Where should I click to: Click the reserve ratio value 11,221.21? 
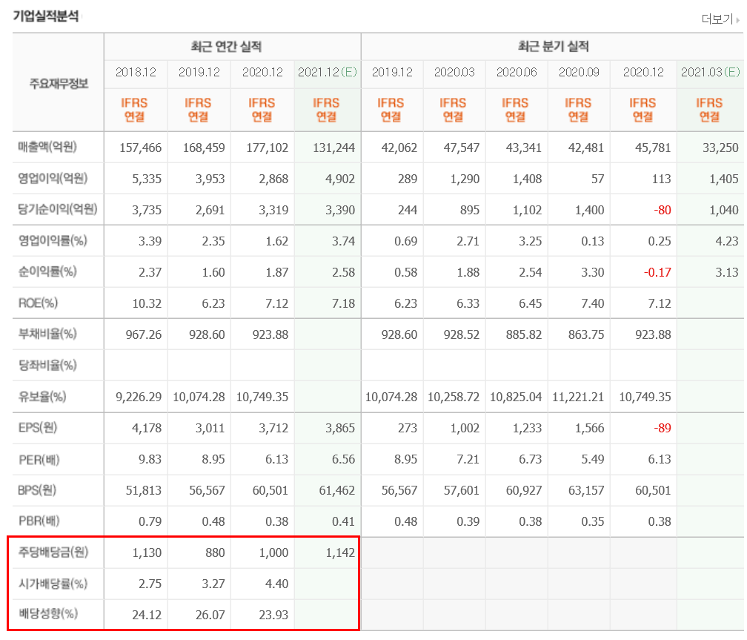coord(578,397)
